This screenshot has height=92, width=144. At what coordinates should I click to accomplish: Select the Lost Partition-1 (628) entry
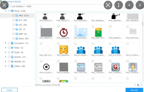[x=21, y=6]
